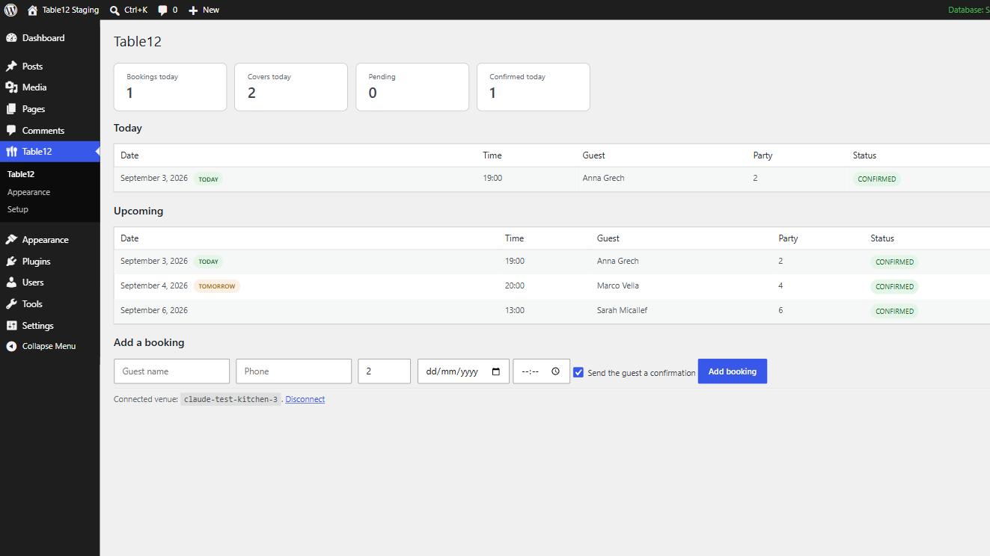Click the Disconnect link
Image resolution: width=990 pixels, height=556 pixels.
coord(305,399)
